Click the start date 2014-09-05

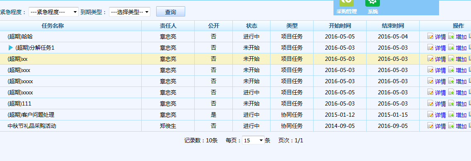pyautogui.click(x=340, y=126)
